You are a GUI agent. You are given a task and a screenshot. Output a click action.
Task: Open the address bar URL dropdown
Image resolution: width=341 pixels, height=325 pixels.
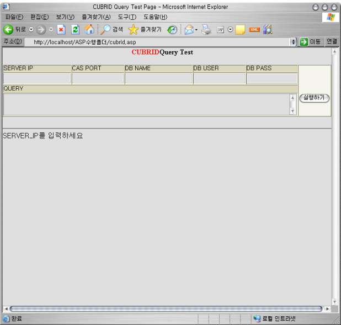point(294,42)
